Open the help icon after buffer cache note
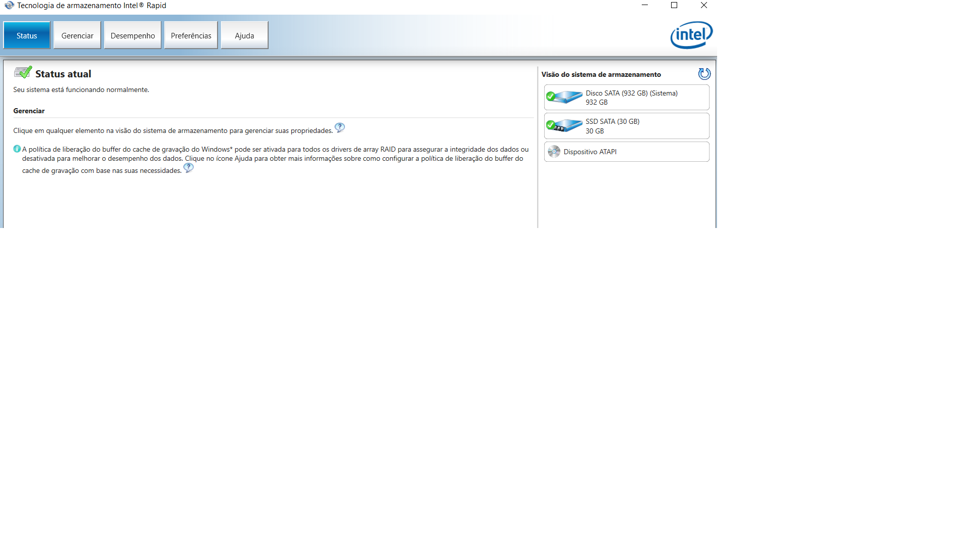 [x=189, y=167]
